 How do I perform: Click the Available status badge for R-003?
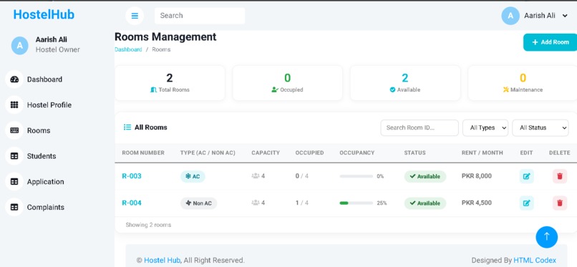tap(425, 177)
